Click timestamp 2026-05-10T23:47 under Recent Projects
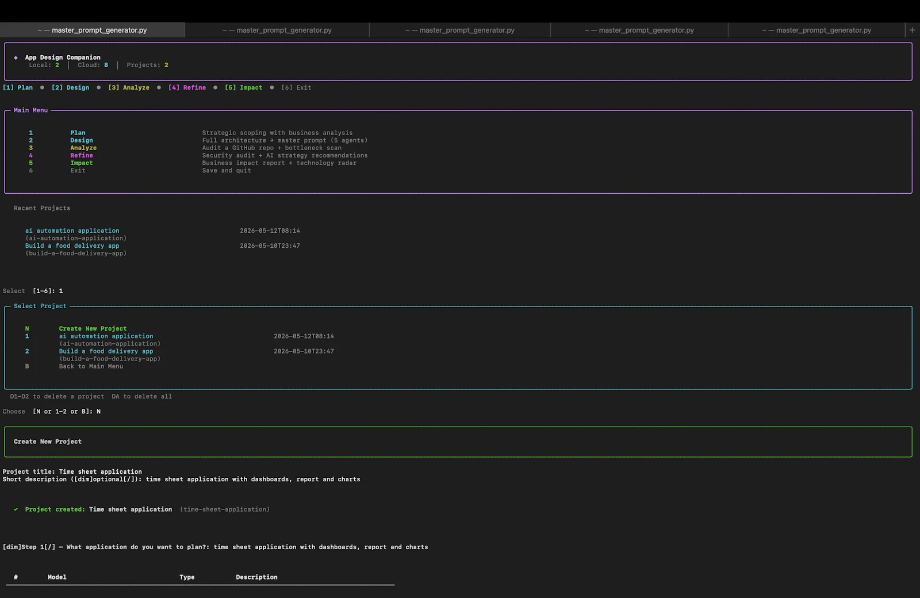The width and height of the screenshot is (920, 598). (270, 246)
